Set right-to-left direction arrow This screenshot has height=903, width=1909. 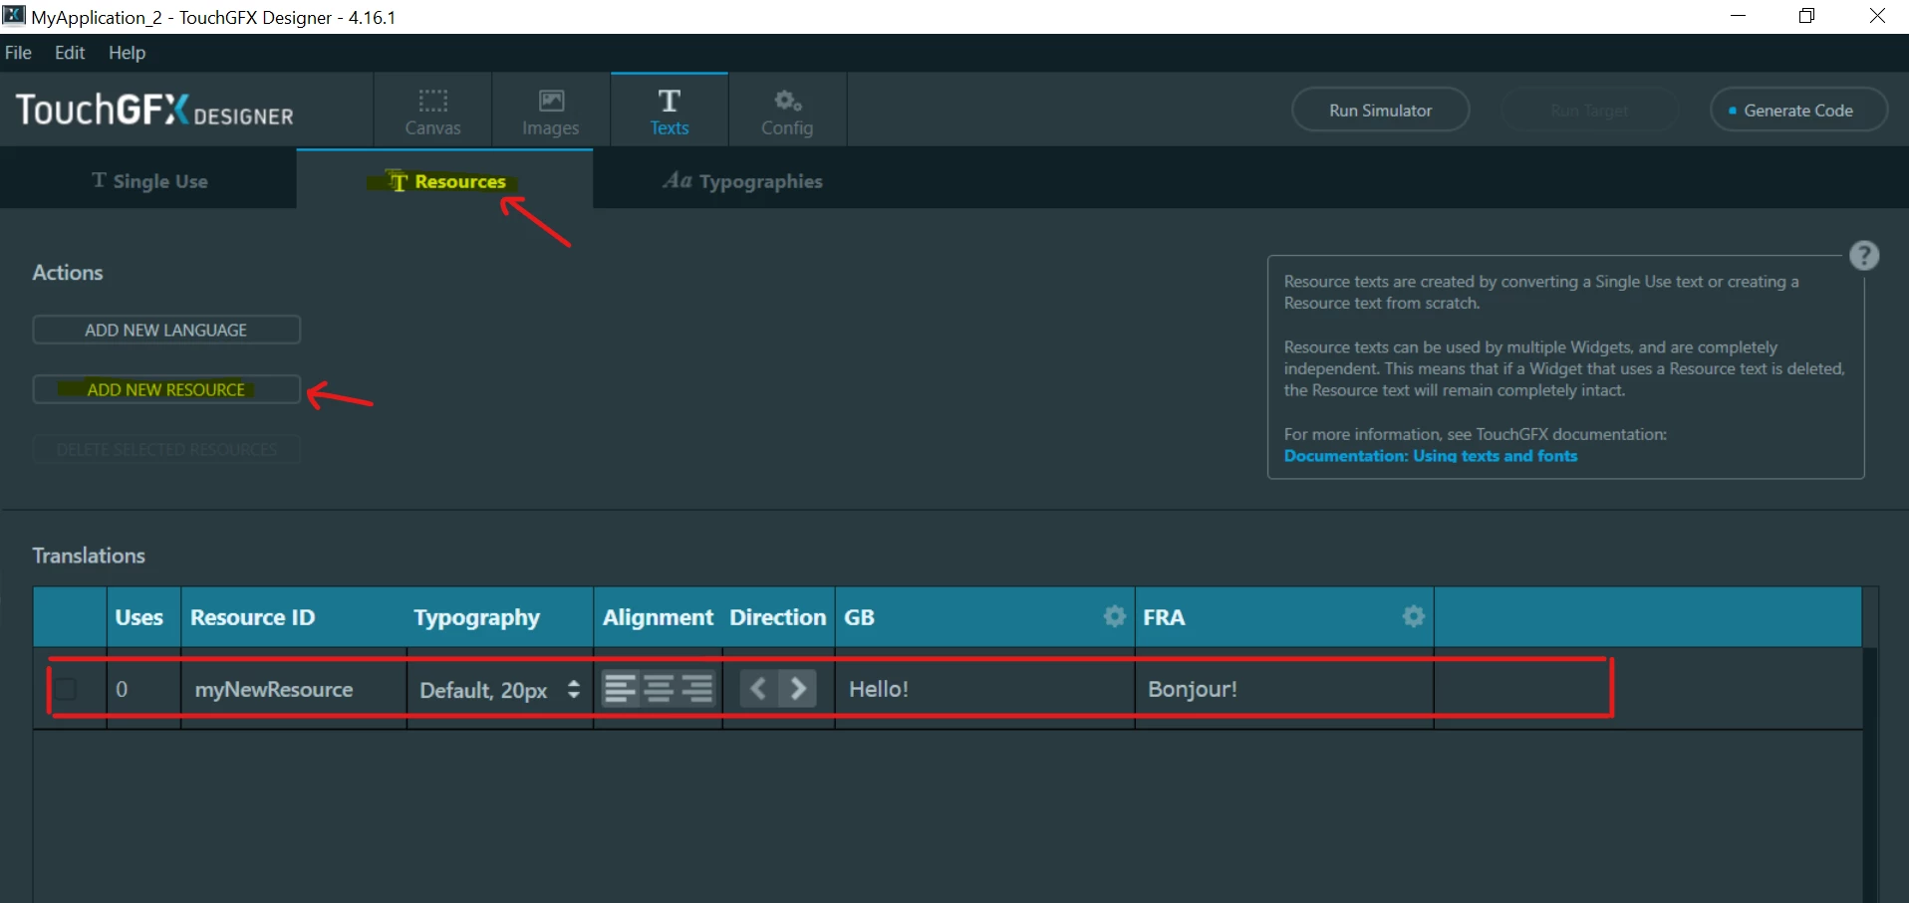tap(758, 688)
